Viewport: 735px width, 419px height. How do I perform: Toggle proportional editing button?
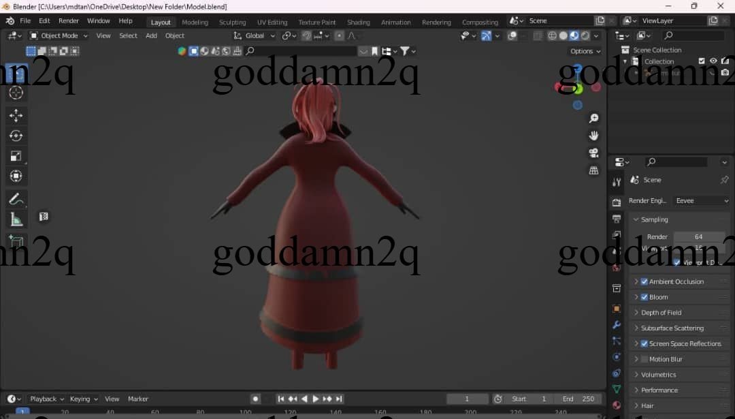pyautogui.click(x=339, y=35)
